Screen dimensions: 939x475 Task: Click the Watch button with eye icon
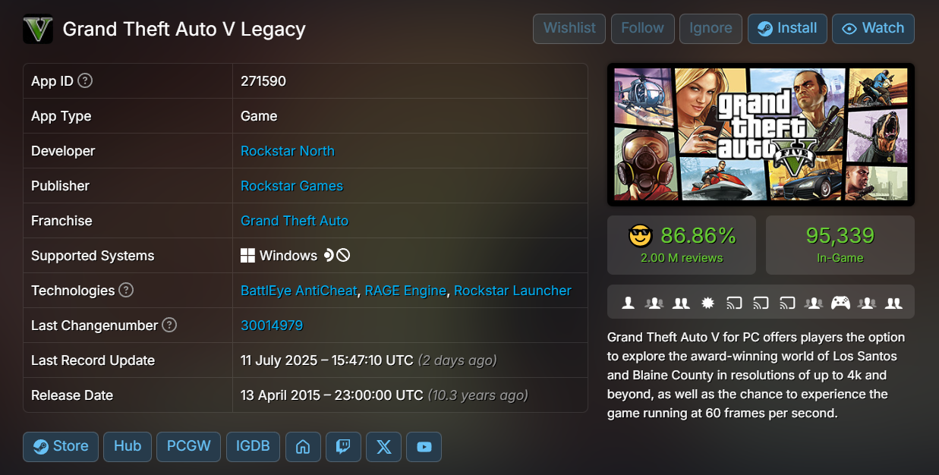pos(873,29)
